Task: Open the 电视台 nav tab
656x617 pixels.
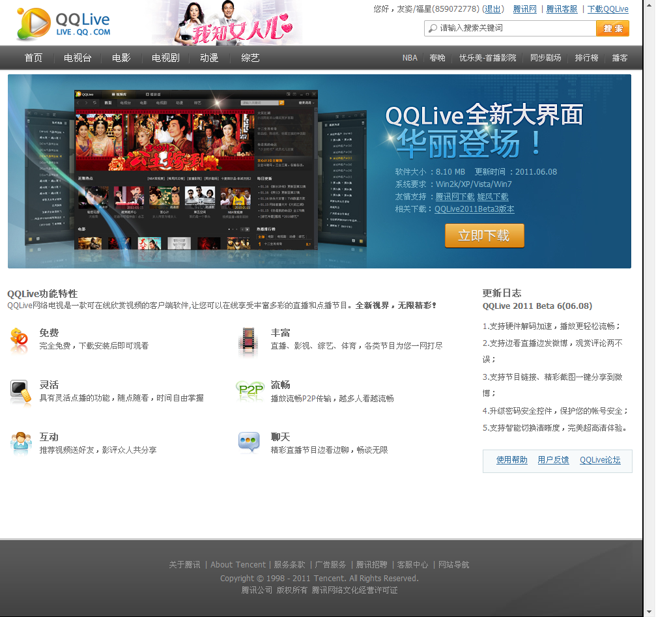Action: 78,58
